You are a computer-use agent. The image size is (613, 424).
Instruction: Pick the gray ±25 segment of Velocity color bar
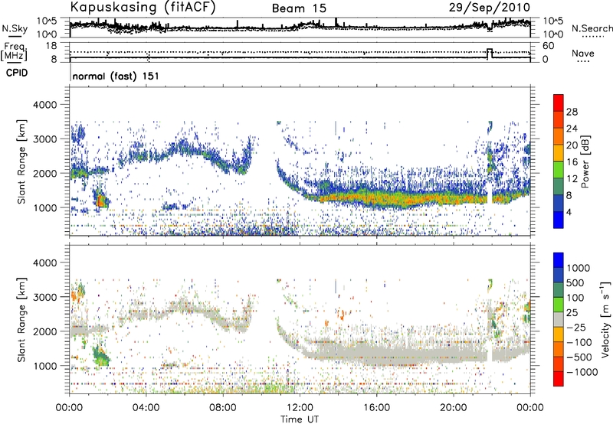click(x=559, y=319)
